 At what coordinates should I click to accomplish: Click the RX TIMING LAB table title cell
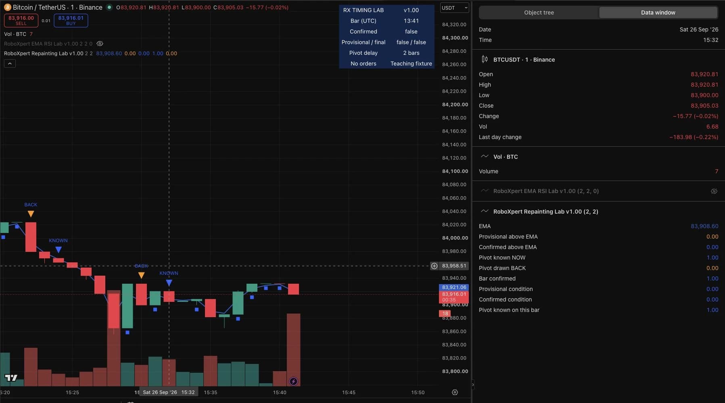(364, 10)
